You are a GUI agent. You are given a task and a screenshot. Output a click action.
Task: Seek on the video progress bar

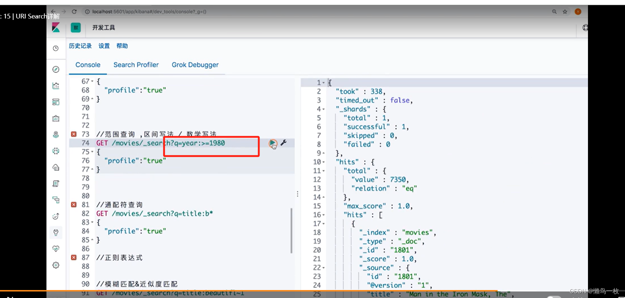tap(312, 291)
